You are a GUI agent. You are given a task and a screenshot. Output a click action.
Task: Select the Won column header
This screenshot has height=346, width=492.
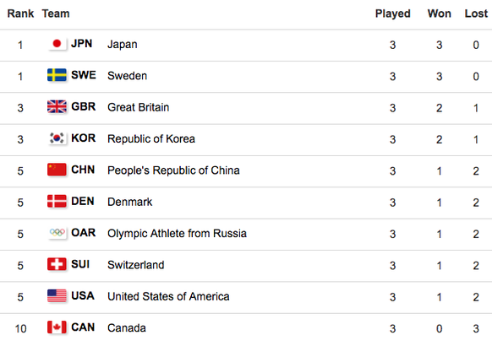[440, 14]
